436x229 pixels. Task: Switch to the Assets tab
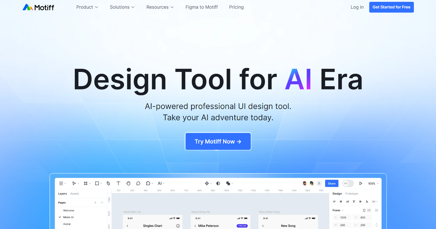[74, 193]
